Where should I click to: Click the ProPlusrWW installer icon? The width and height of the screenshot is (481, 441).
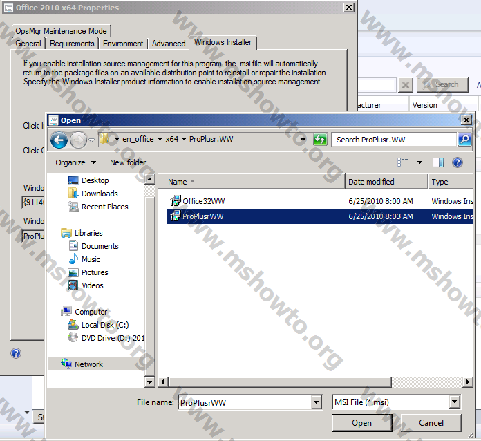(x=176, y=216)
